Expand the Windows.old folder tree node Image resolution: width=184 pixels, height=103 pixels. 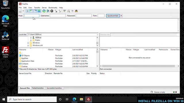click(28, 45)
